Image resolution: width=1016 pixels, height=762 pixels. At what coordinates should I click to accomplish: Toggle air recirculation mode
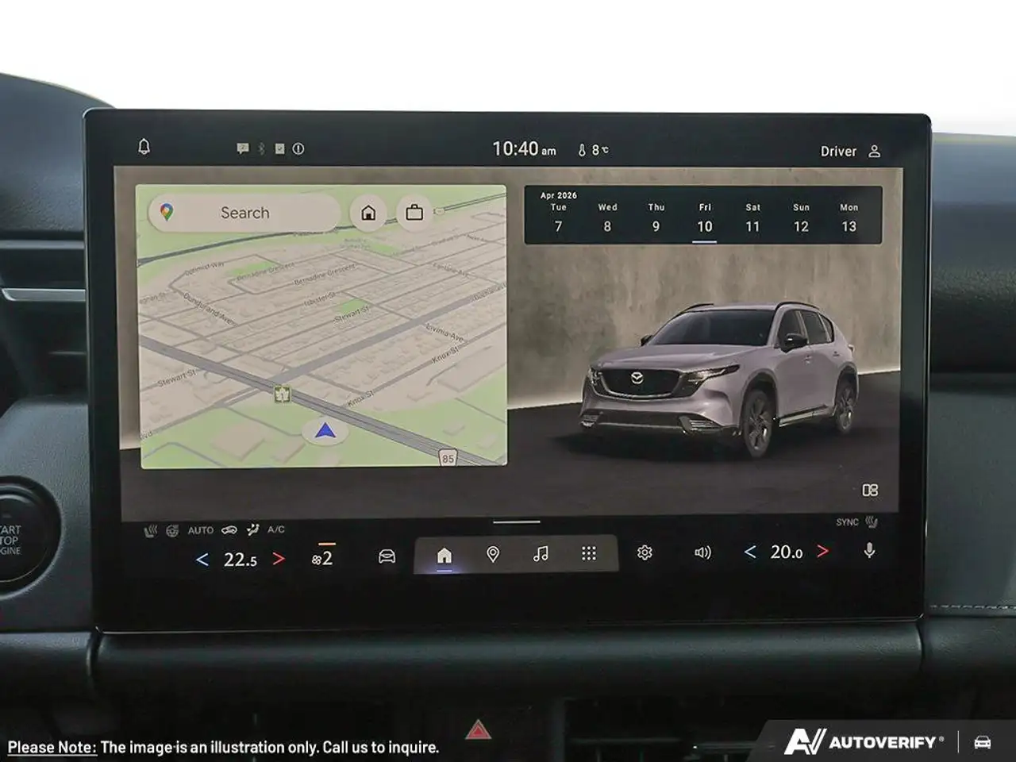pos(229,529)
